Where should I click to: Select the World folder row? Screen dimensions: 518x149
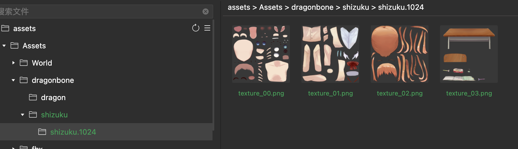point(106,63)
